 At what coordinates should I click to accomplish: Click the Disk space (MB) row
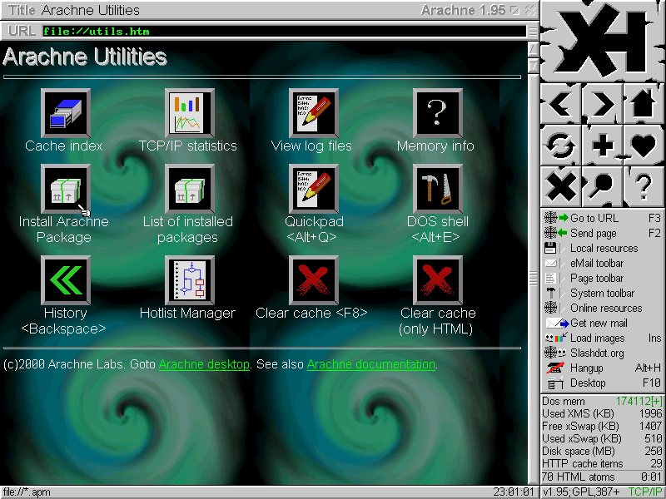[602, 451]
